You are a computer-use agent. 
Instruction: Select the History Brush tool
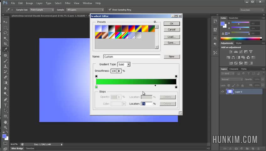coord(5,72)
